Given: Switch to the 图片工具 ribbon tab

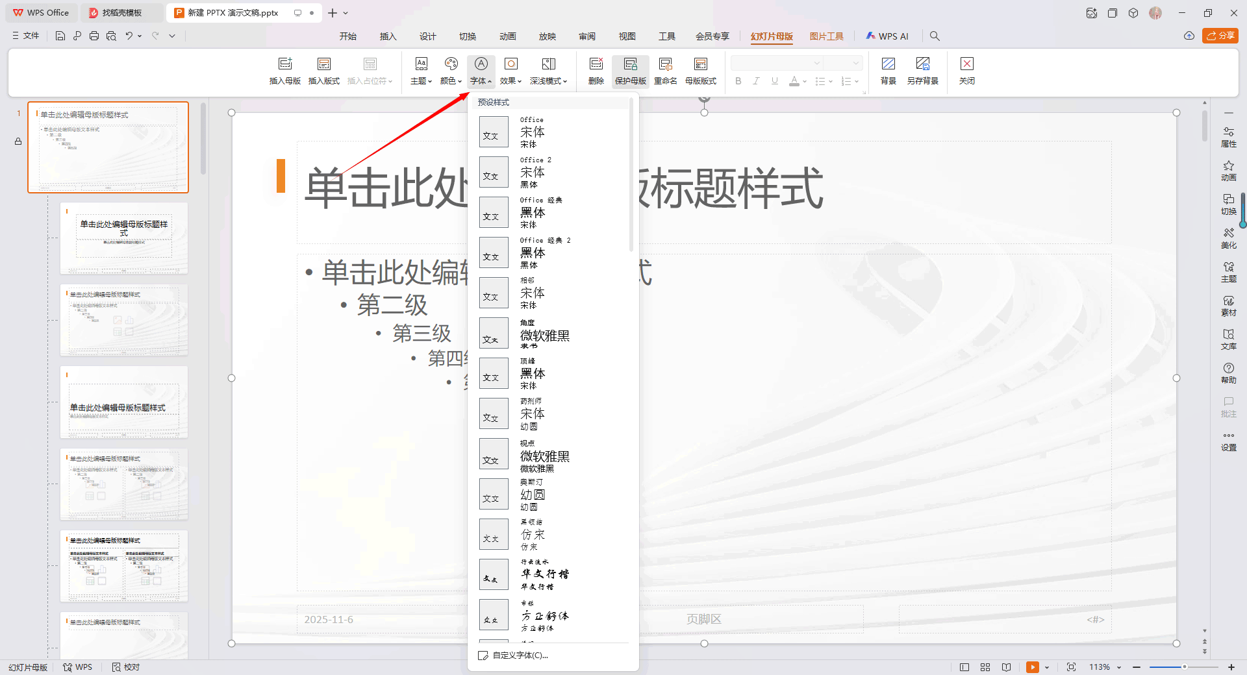Looking at the screenshot, I should [827, 36].
